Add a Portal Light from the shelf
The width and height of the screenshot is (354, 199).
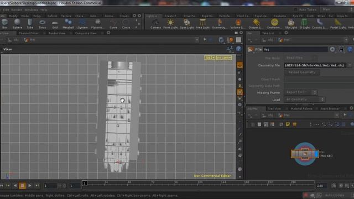pos(338,24)
